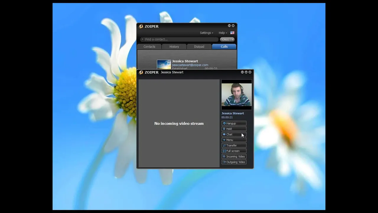Image resolution: width=378 pixels, height=213 pixels.
Task: Minimize the Zoiper main window
Action: [229, 26]
